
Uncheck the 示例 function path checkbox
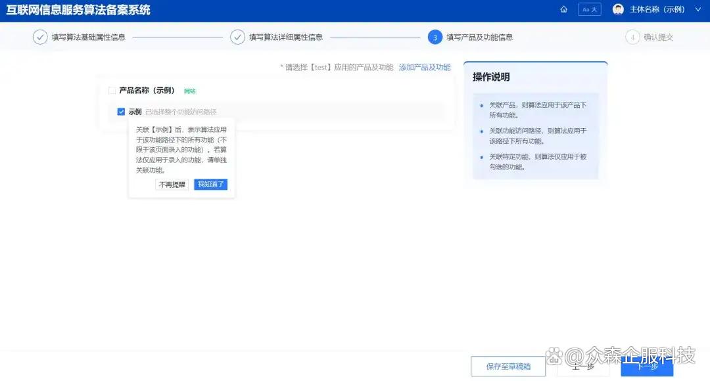121,112
